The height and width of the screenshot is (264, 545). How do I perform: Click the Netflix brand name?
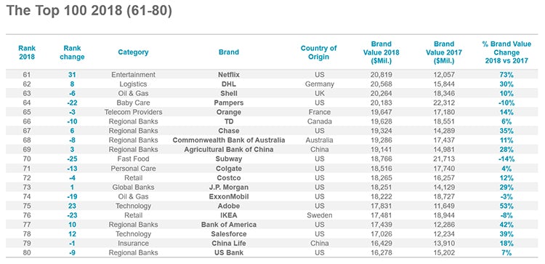coord(229,74)
